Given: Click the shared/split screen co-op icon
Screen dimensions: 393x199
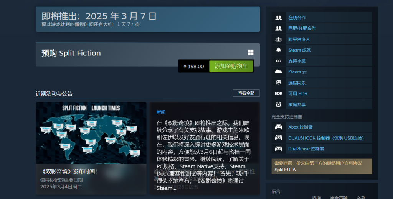Looking at the screenshot, I should (279, 28).
